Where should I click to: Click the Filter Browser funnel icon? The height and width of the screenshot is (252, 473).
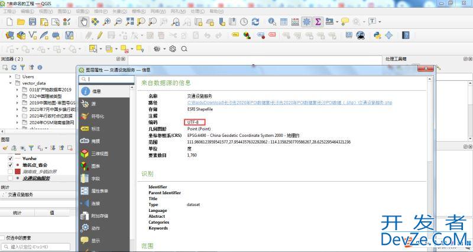tap(22, 67)
